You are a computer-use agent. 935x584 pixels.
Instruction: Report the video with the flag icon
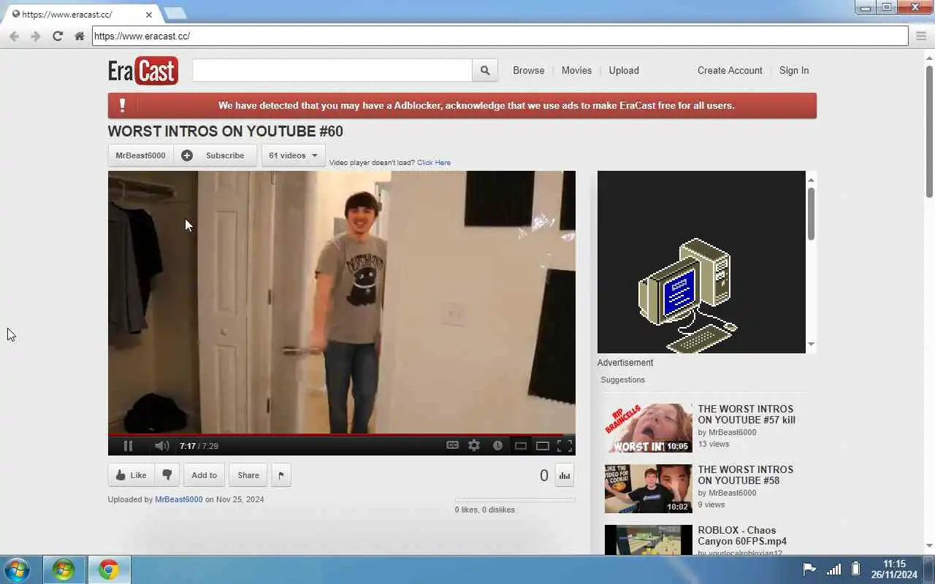(x=280, y=475)
